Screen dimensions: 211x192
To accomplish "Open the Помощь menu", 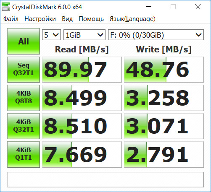I will [x=91, y=19].
